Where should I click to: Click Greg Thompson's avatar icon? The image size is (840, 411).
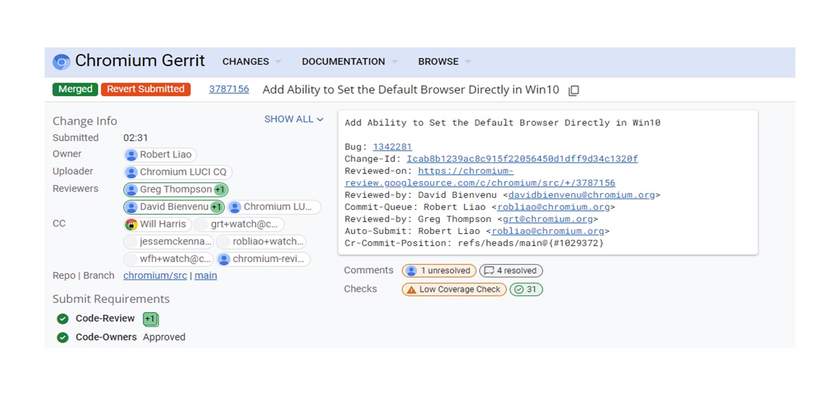(x=131, y=189)
